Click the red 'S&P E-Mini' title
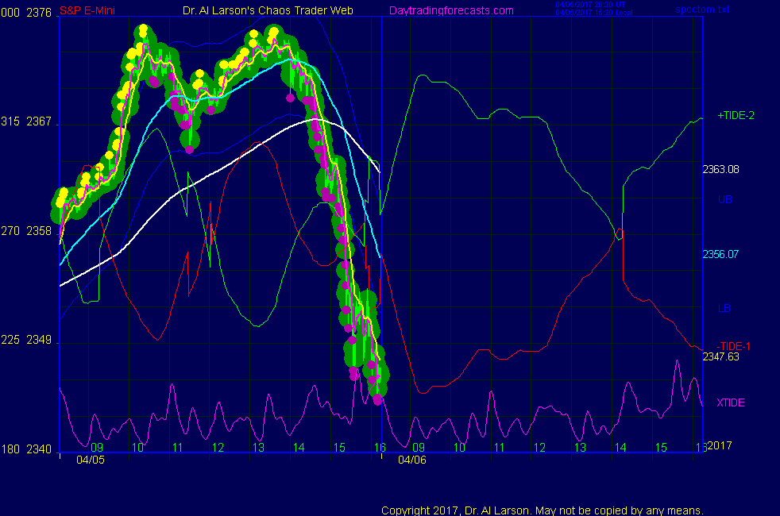 click(87, 10)
